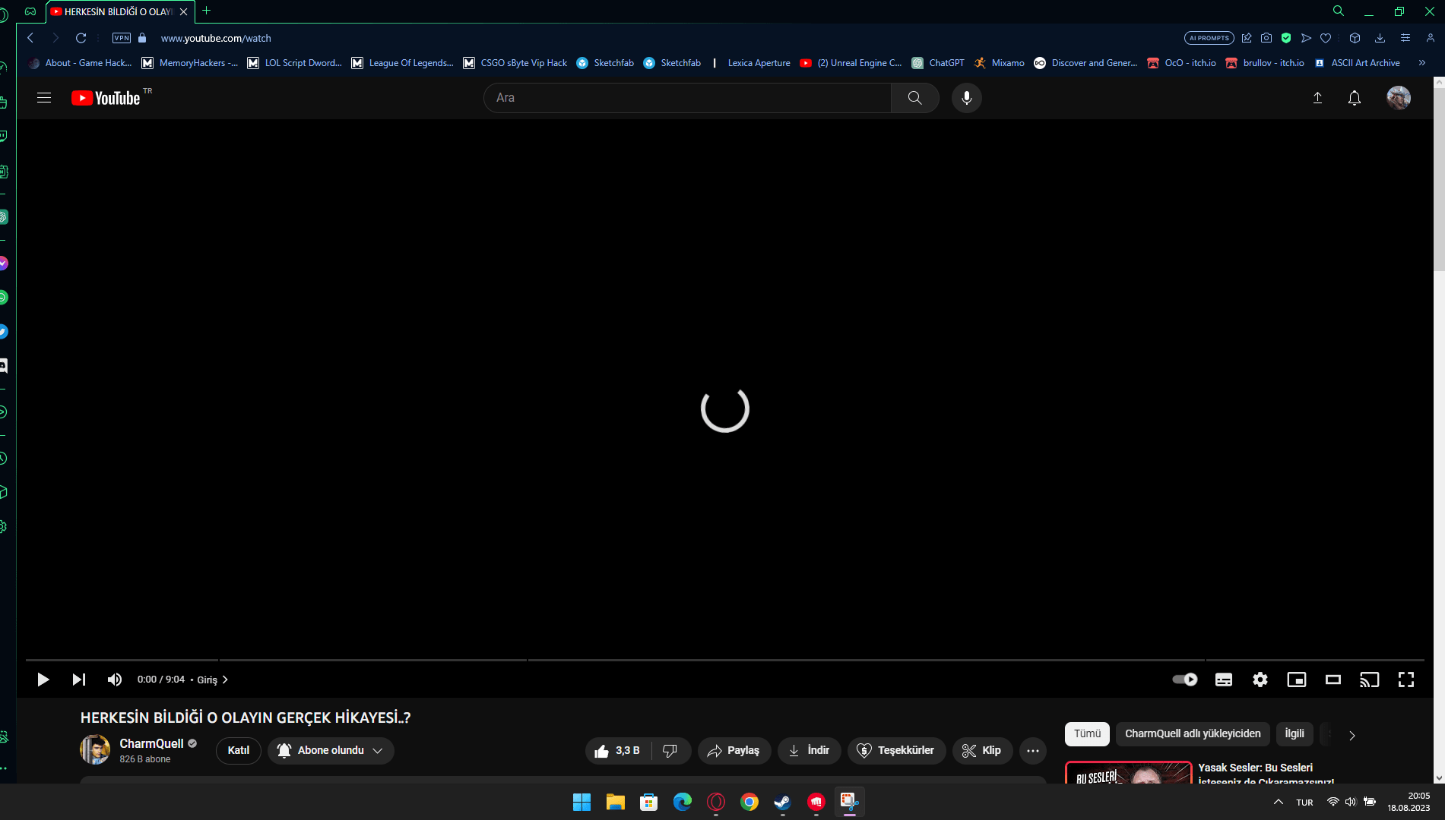Toggle subtitles/closed captions

[1223, 680]
